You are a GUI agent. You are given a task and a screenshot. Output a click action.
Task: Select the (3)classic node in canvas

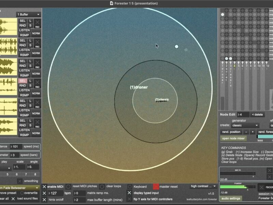click(162, 100)
